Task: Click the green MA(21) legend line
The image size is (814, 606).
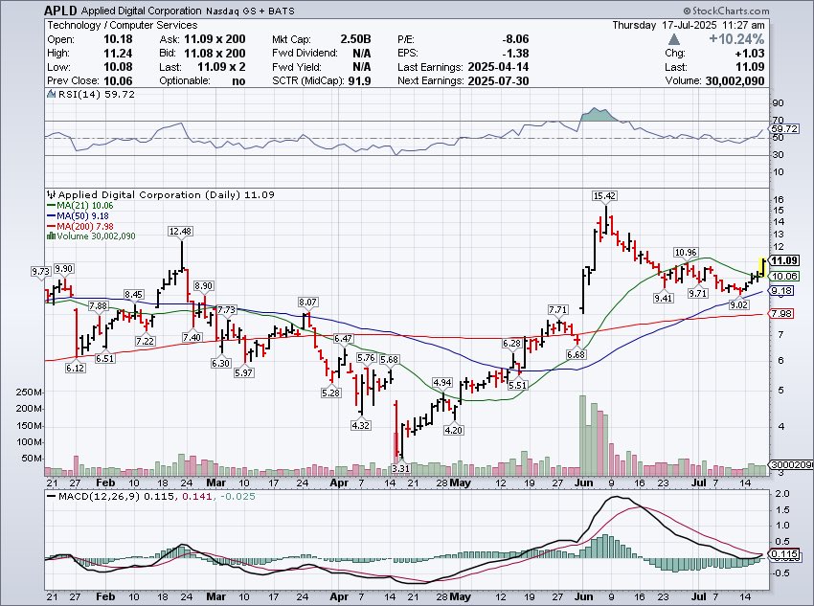Action: [51, 206]
